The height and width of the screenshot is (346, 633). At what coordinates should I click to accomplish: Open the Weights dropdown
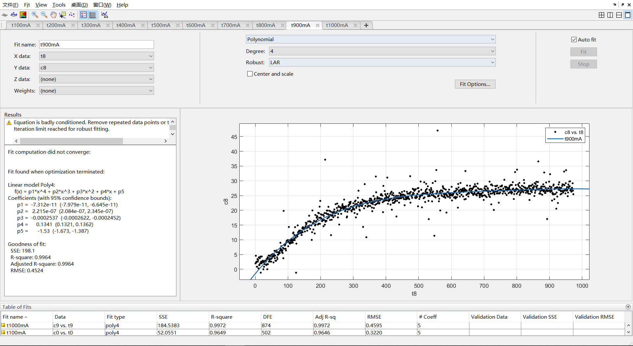pyautogui.click(x=97, y=91)
